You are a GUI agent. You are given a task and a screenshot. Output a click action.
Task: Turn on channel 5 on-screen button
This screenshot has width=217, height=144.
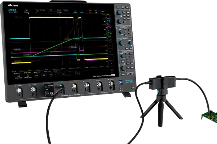[110, 46]
